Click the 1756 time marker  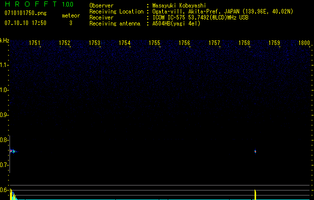(x=184, y=43)
